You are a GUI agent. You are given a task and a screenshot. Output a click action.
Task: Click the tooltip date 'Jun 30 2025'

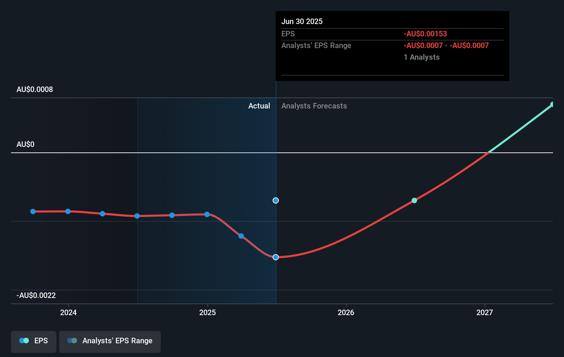click(302, 22)
